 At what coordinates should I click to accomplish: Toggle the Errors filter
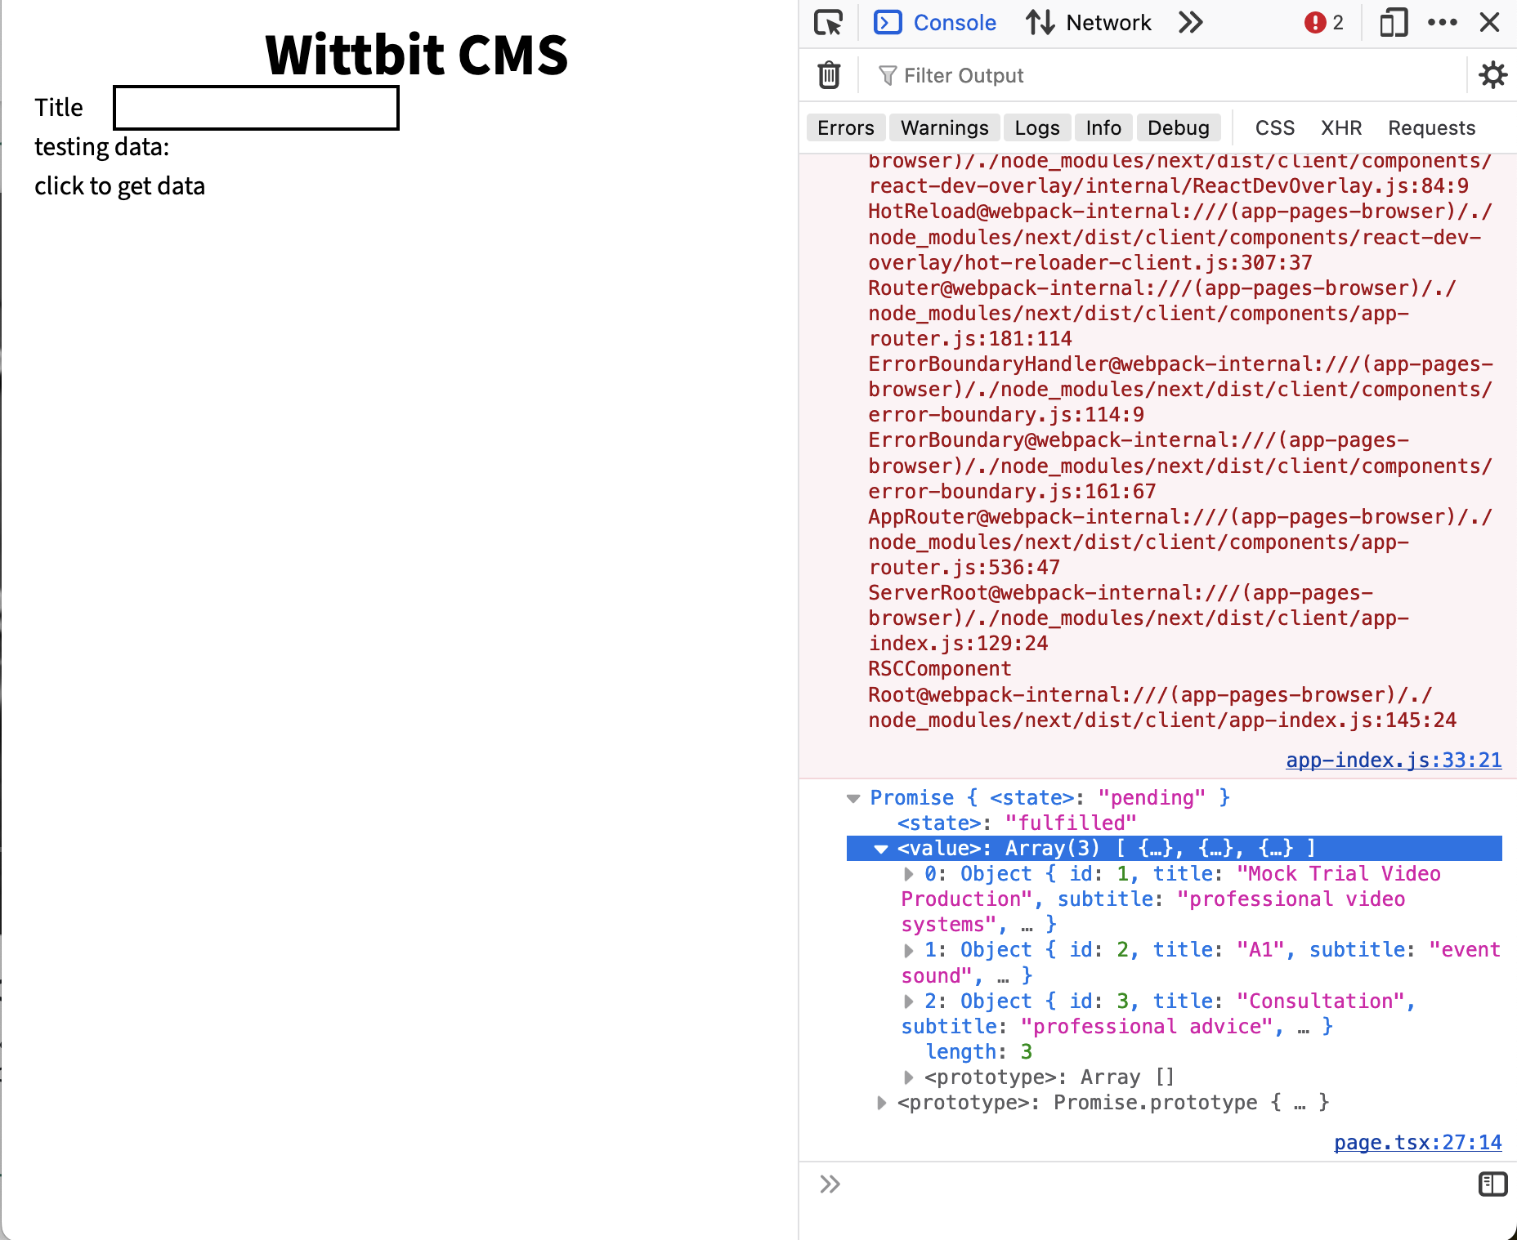pos(846,128)
